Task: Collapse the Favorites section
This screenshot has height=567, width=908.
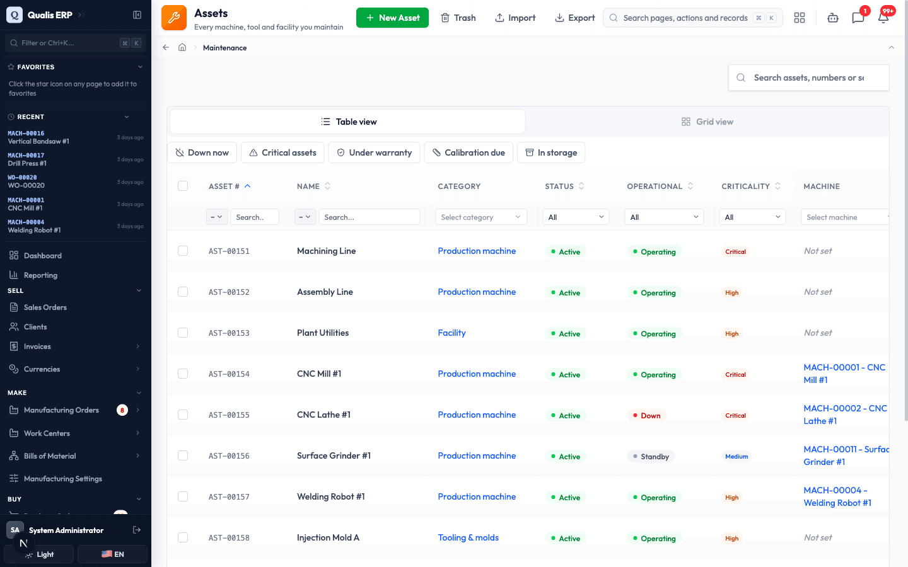Action: 140,67
